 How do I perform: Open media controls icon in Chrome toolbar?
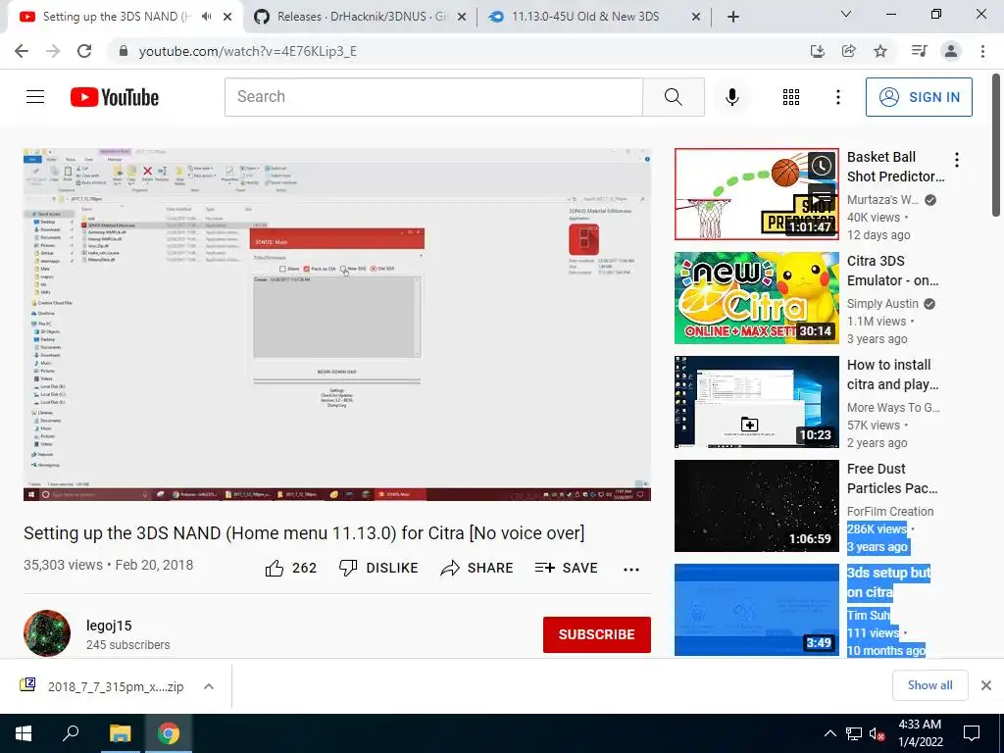point(919,51)
